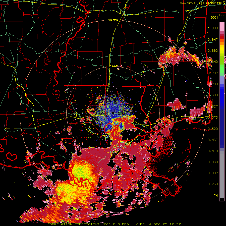Click the 50 NMI range ring label

[113, 67]
